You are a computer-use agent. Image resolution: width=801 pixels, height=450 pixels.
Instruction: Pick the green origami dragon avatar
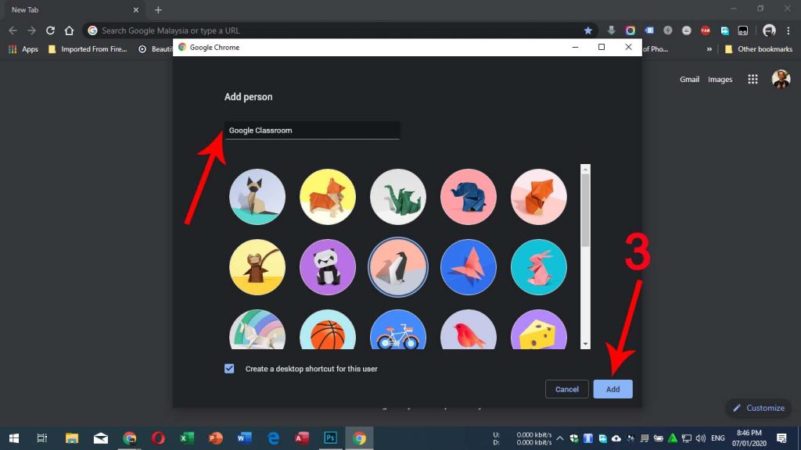(398, 197)
